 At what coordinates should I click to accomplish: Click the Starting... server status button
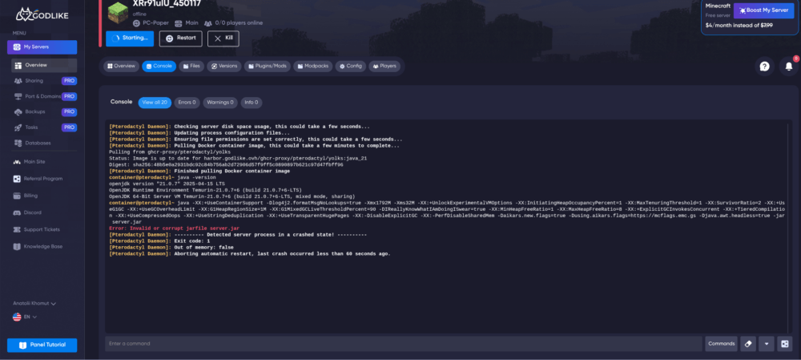(x=129, y=38)
